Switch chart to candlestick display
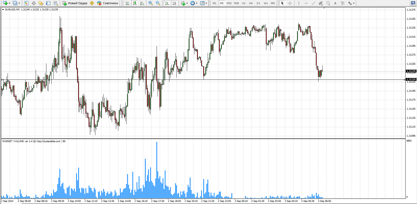The width and height of the screenshot is (417, 204). click(x=135, y=3)
